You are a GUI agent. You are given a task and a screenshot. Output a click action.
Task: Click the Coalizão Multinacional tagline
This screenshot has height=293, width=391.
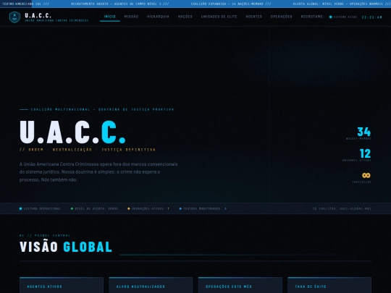102,109
